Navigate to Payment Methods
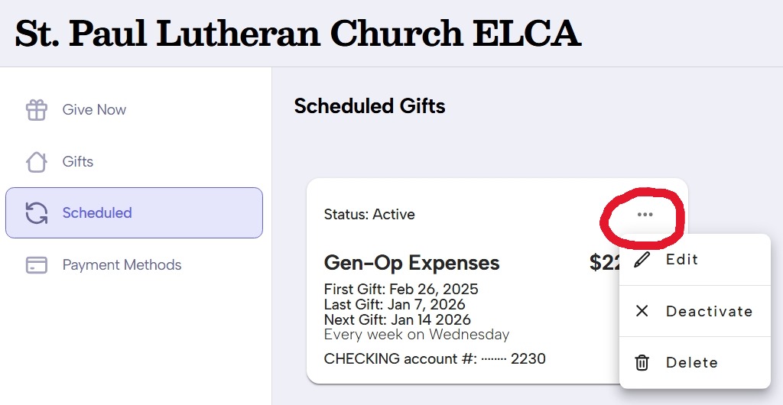The width and height of the screenshot is (783, 405). pos(122,265)
